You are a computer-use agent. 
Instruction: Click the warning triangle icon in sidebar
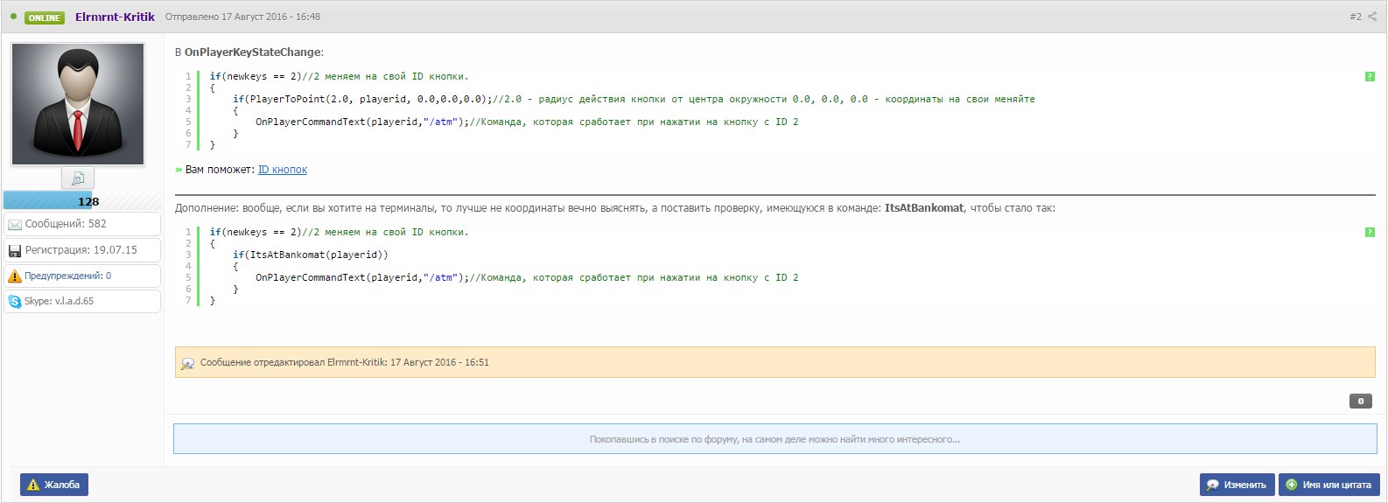tap(15, 276)
